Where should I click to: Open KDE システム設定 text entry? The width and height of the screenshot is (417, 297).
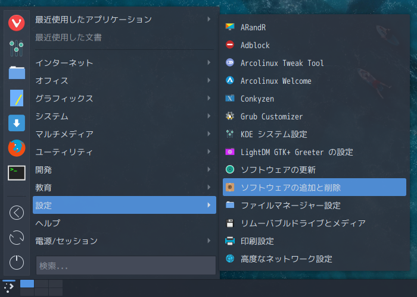click(273, 134)
